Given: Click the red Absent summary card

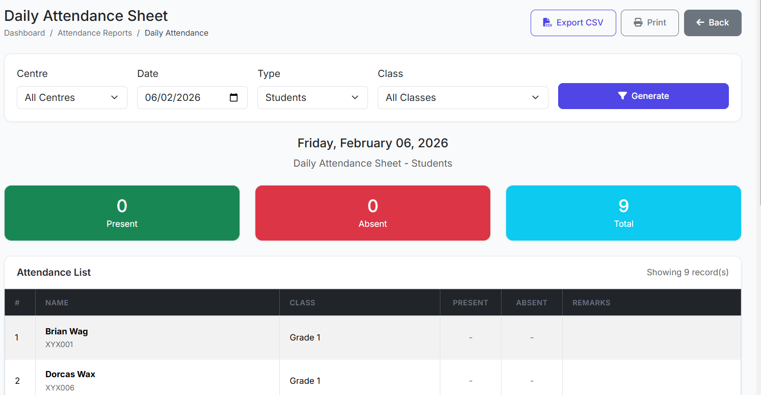Looking at the screenshot, I should pyautogui.click(x=373, y=213).
